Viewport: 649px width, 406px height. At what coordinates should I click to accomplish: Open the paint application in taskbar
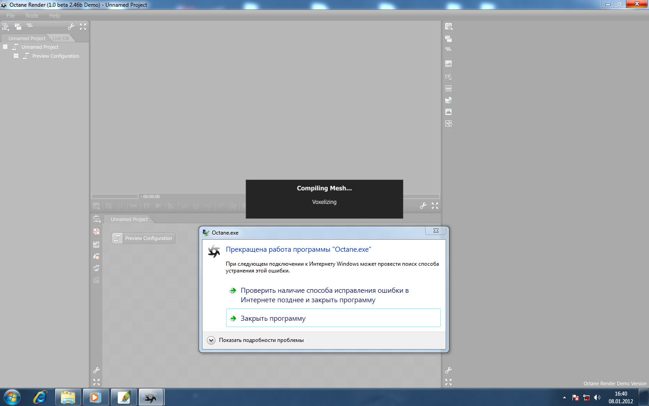tap(123, 397)
